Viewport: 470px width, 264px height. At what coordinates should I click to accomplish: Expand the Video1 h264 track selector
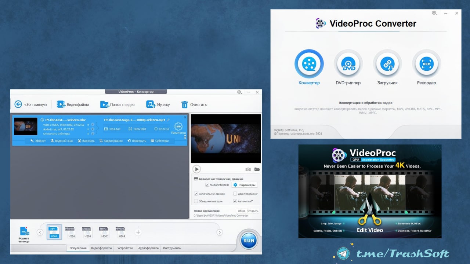point(88,125)
